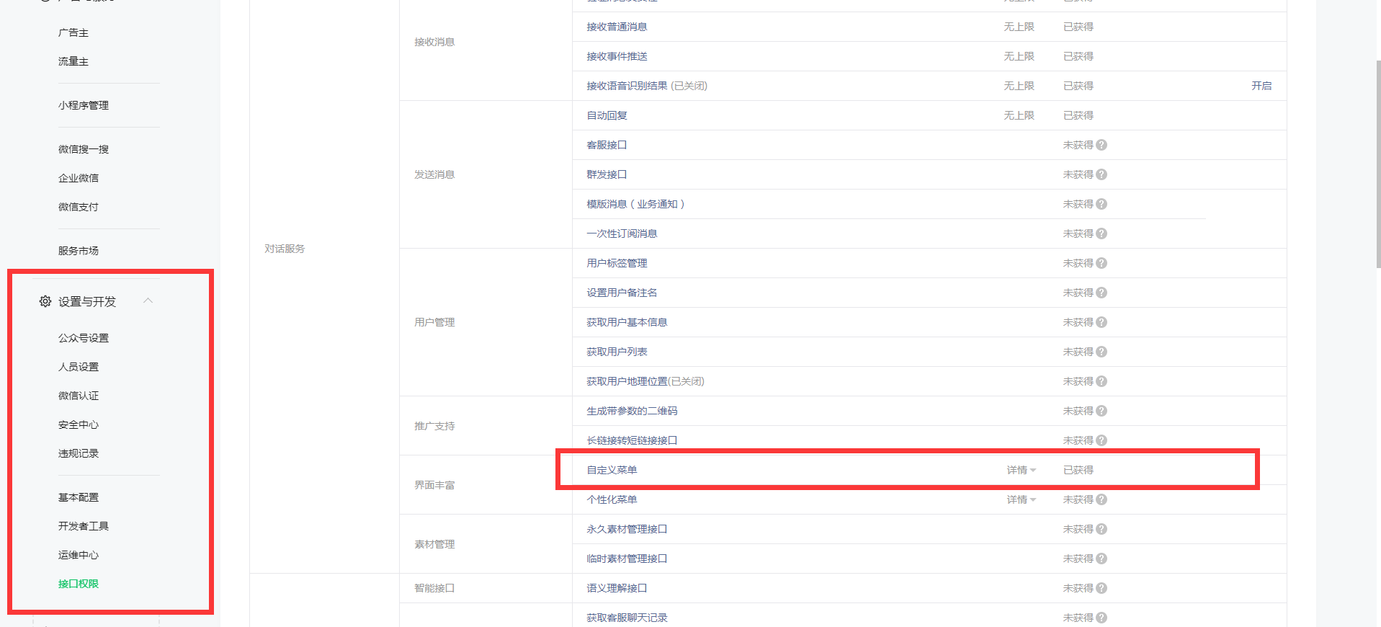
Task: Open the 自定义菜单 interface link
Action: (x=612, y=470)
